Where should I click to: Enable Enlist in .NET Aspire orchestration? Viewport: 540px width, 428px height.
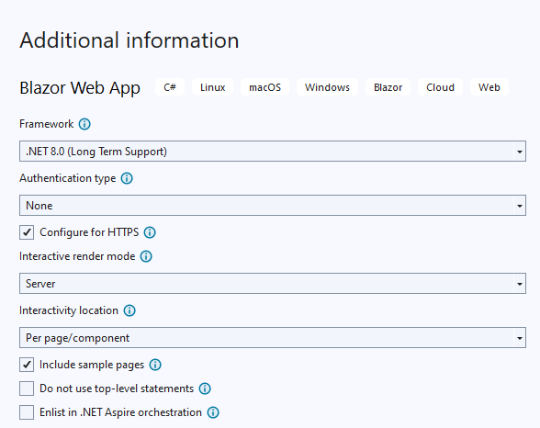point(27,412)
